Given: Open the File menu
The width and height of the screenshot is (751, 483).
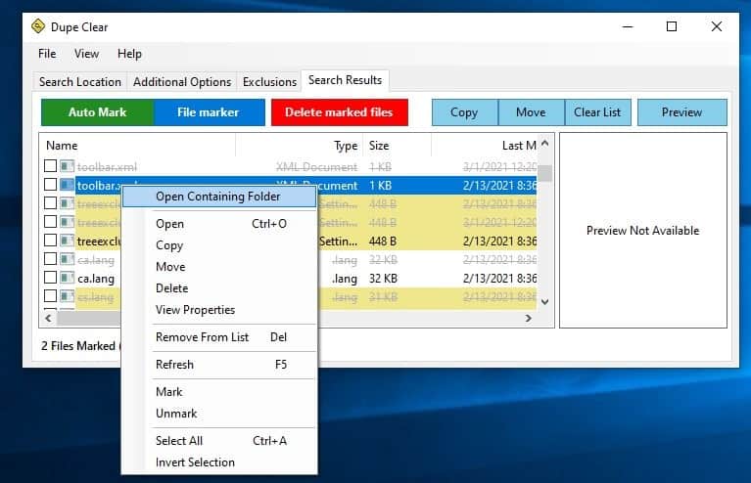Looking at the screenshot, I should pyautogui.click(x=47, y=54).
